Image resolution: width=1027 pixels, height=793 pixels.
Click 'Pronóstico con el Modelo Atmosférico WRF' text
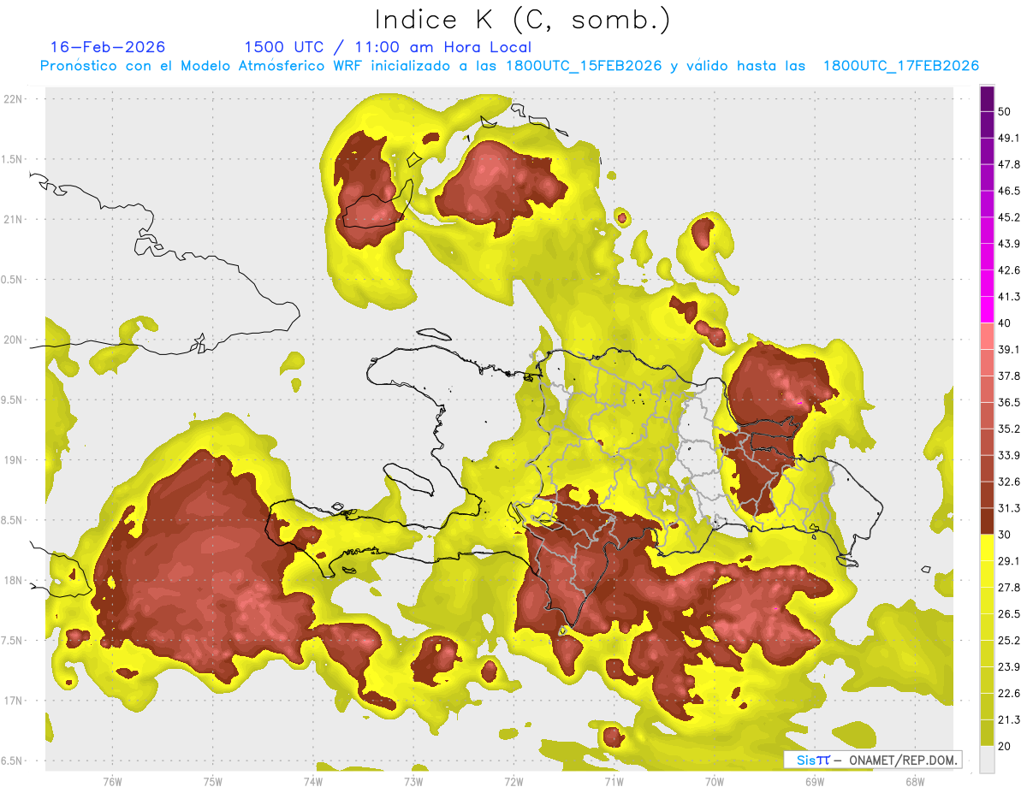pyautogui.click(x=201, y=66)
